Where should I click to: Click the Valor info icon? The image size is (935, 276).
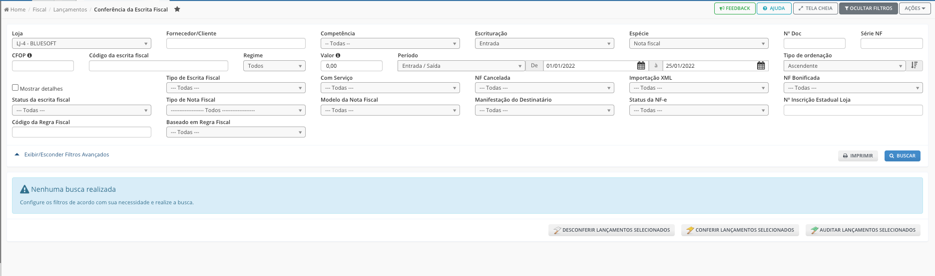click(x=338, y=55)
